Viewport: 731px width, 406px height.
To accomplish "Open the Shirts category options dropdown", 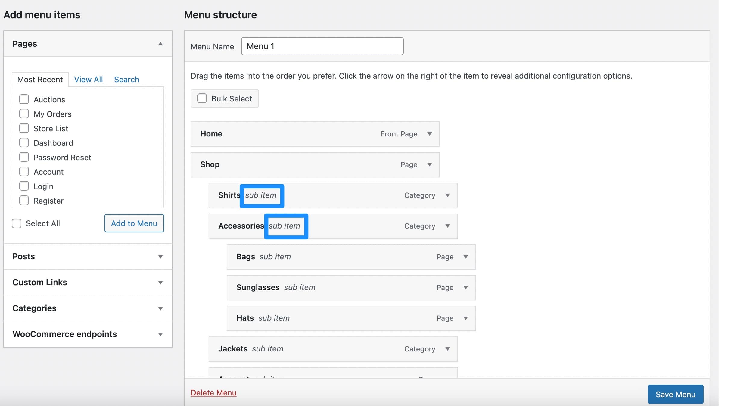I will tap(448, 195).
